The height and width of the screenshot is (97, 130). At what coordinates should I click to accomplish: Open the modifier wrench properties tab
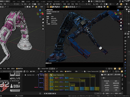click(x=125, y=62)
